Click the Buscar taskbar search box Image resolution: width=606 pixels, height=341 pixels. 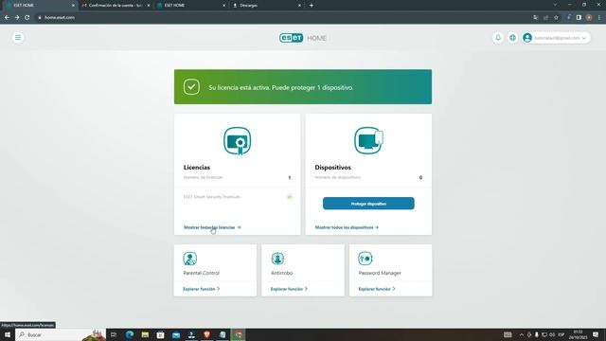(x=61, y=334)
